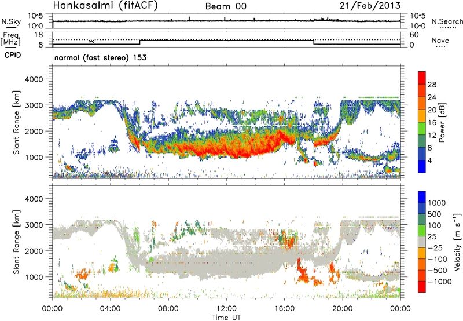Pick the blue top segment of Velocity colour bar
This screenshot has height=321, width=463.
422,197
